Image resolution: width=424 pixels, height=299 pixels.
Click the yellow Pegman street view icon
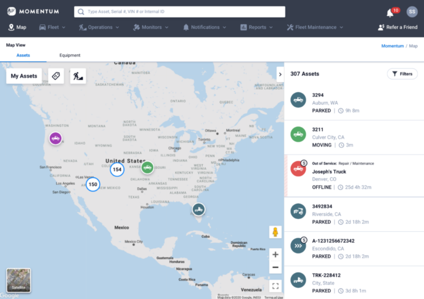pos(275,232)
